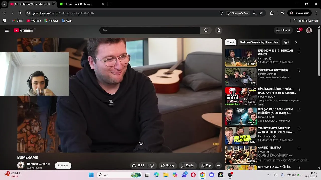
Task: Open Haritalar bookmark
Action: (51, 21)
